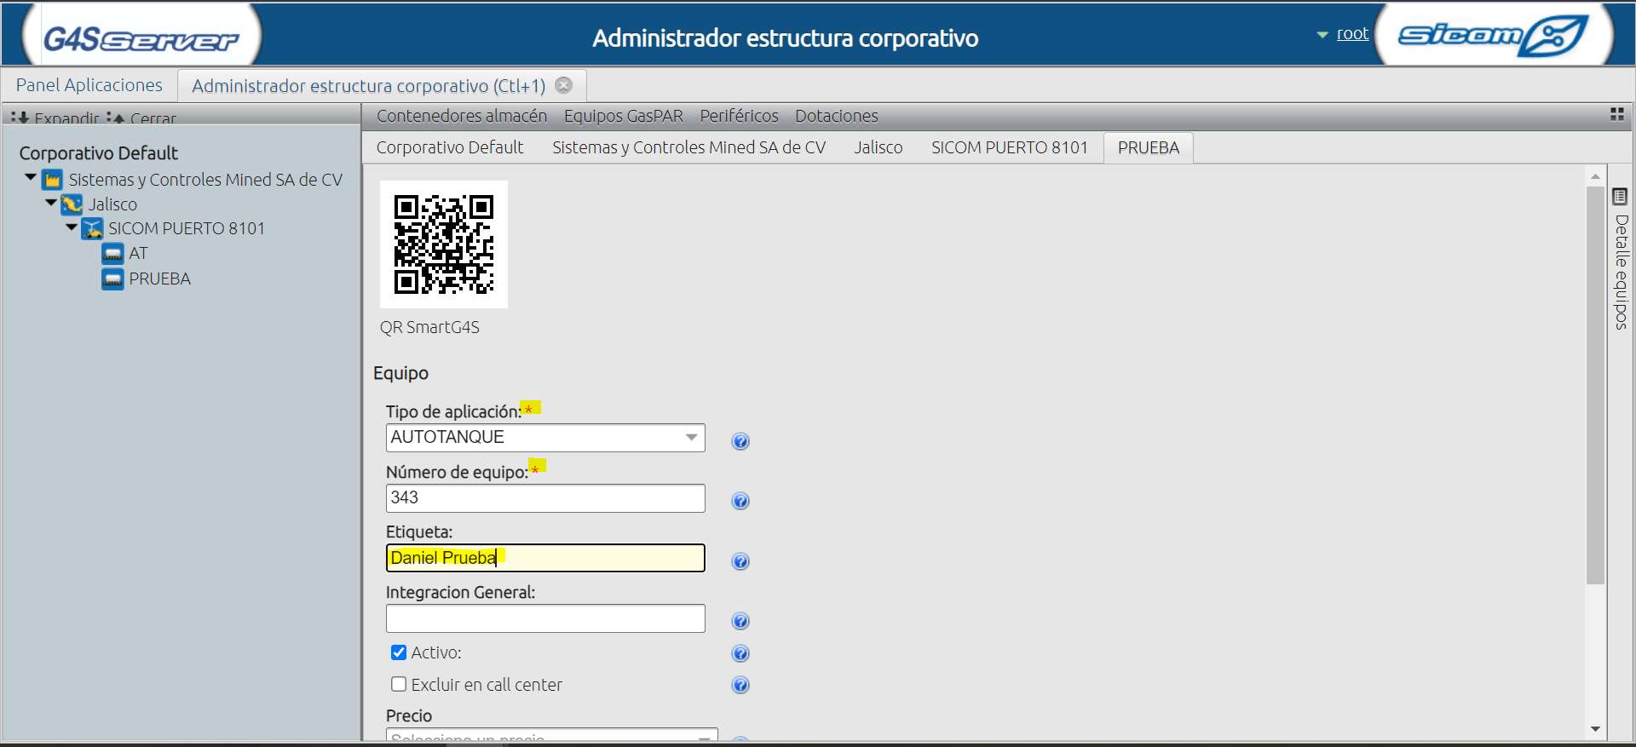Click the Integracion General input field
Viewport: 1636px width, 747px height.
click(x=545, y=618)
